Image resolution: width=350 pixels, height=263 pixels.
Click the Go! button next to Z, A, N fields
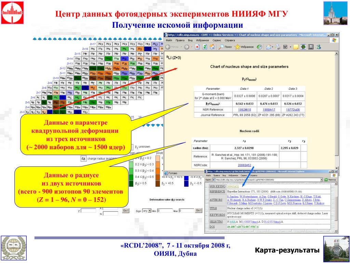click(x=126, y=211)
